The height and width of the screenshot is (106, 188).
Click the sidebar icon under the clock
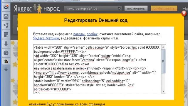tap(6, 62)
